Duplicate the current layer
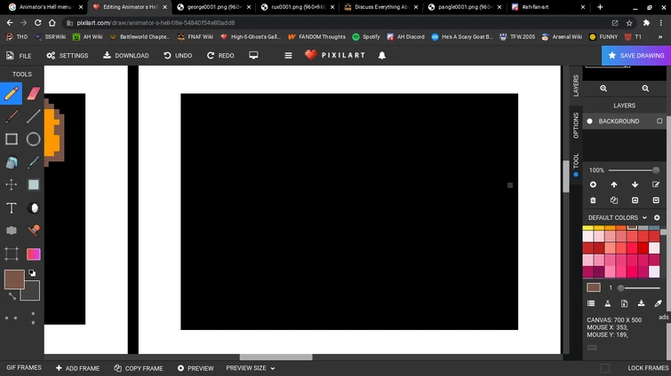 coord(614,200)
